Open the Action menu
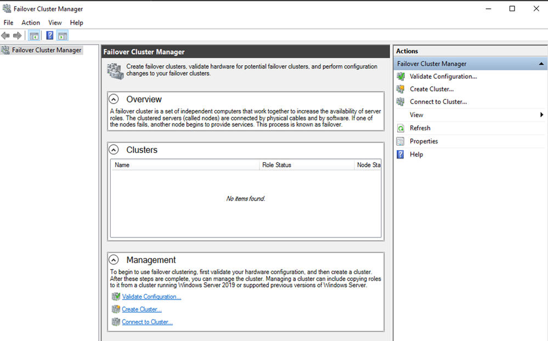The image size is (548, 341). coord(31,22)
